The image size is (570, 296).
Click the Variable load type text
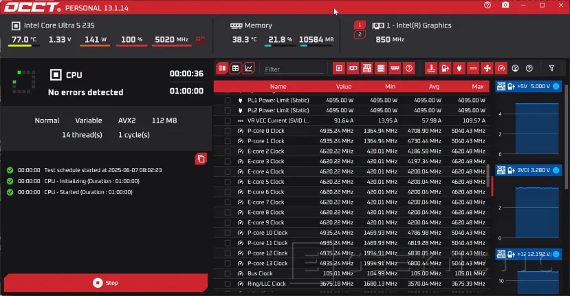(x=88, y=120)
